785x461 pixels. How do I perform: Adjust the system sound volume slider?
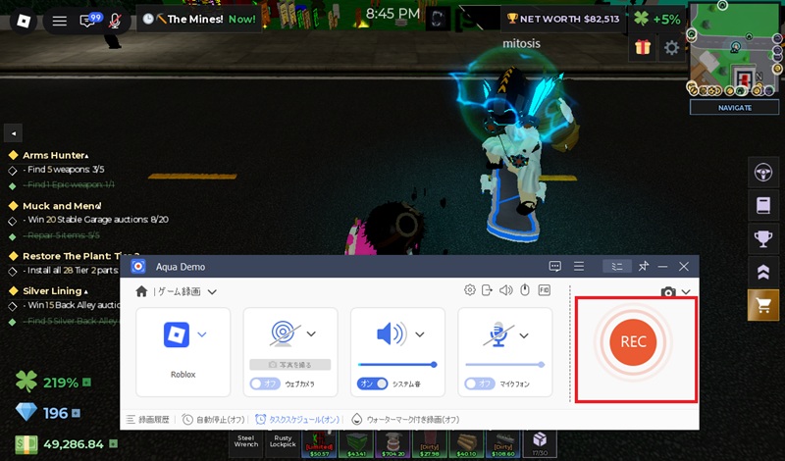coord(397,365)
